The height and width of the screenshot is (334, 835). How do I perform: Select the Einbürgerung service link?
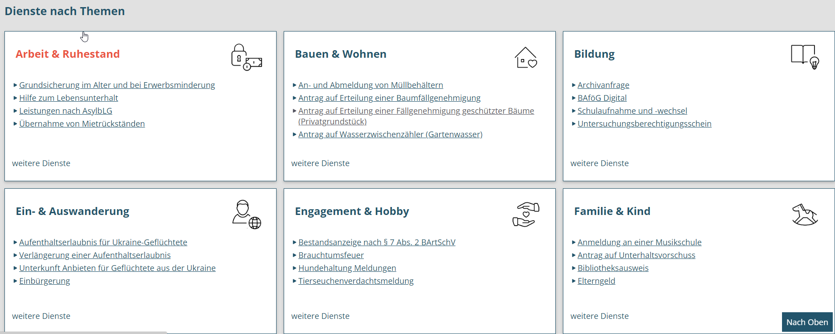point(45,281)
